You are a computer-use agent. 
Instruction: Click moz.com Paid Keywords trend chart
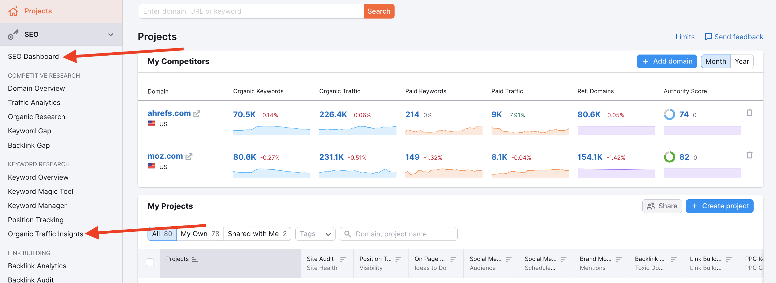tap(444, 173)
